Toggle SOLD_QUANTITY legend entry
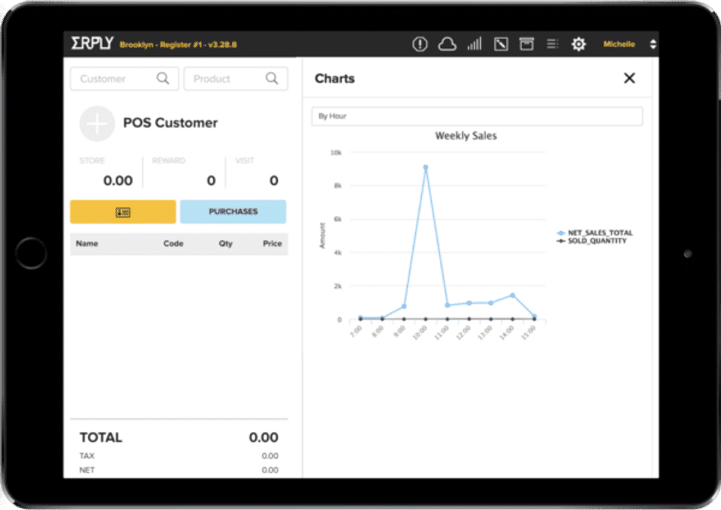Screen dimensions: 721x510 tap(592, 241)
